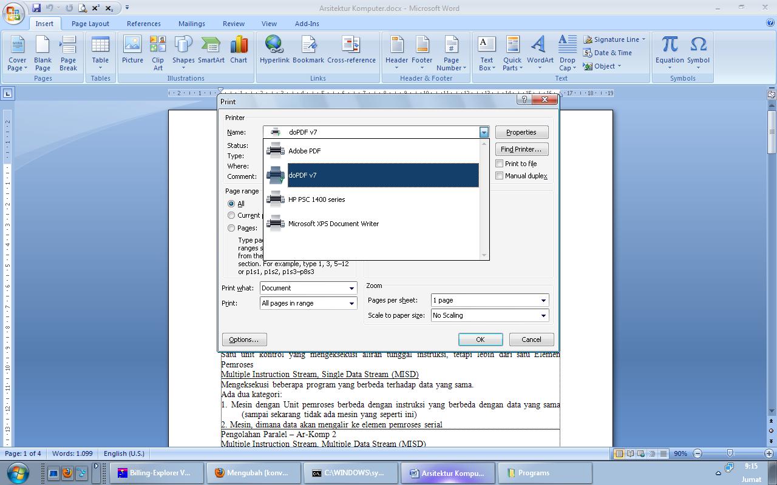
Task: Expand the Signature Line dropdown
Action: (643, 39)
